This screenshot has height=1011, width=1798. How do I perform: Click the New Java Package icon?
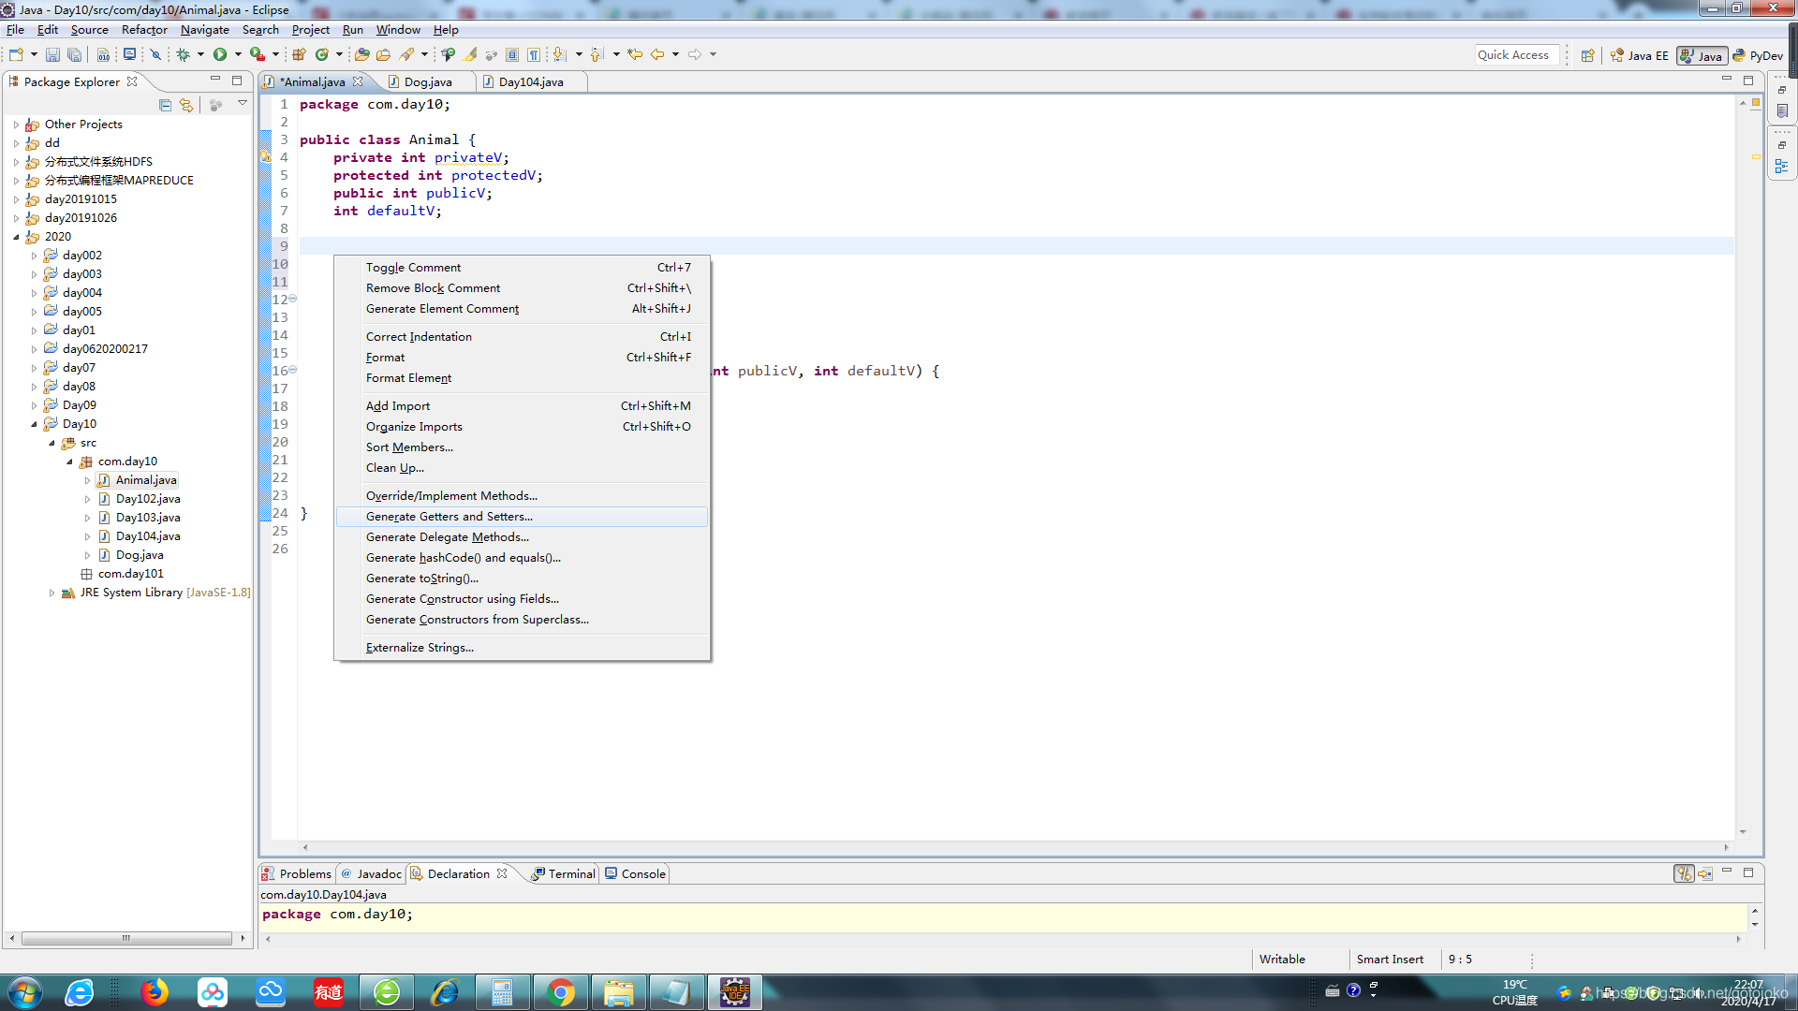[x=299, y=54]
